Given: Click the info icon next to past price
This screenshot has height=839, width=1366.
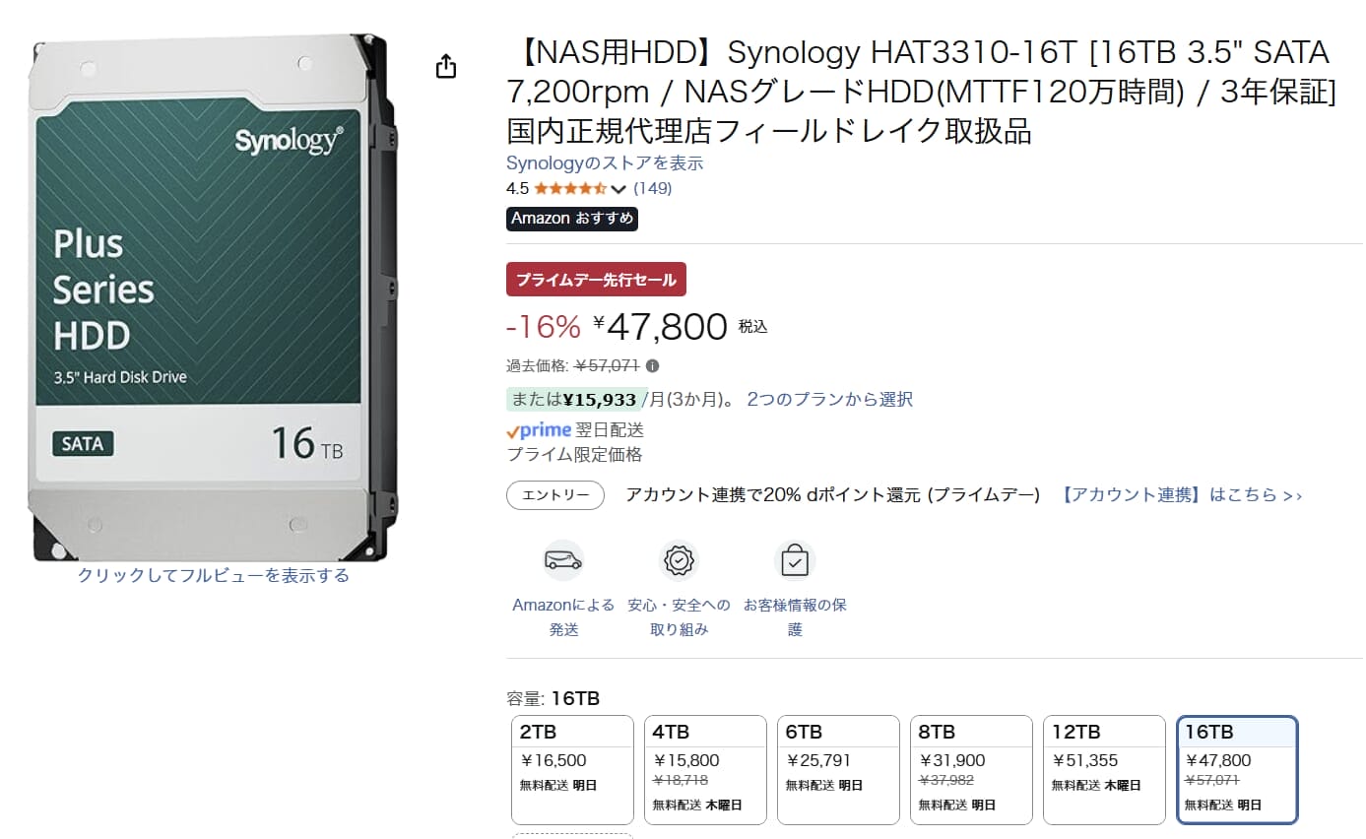Looking at the screenshot, I should (652, 365).
